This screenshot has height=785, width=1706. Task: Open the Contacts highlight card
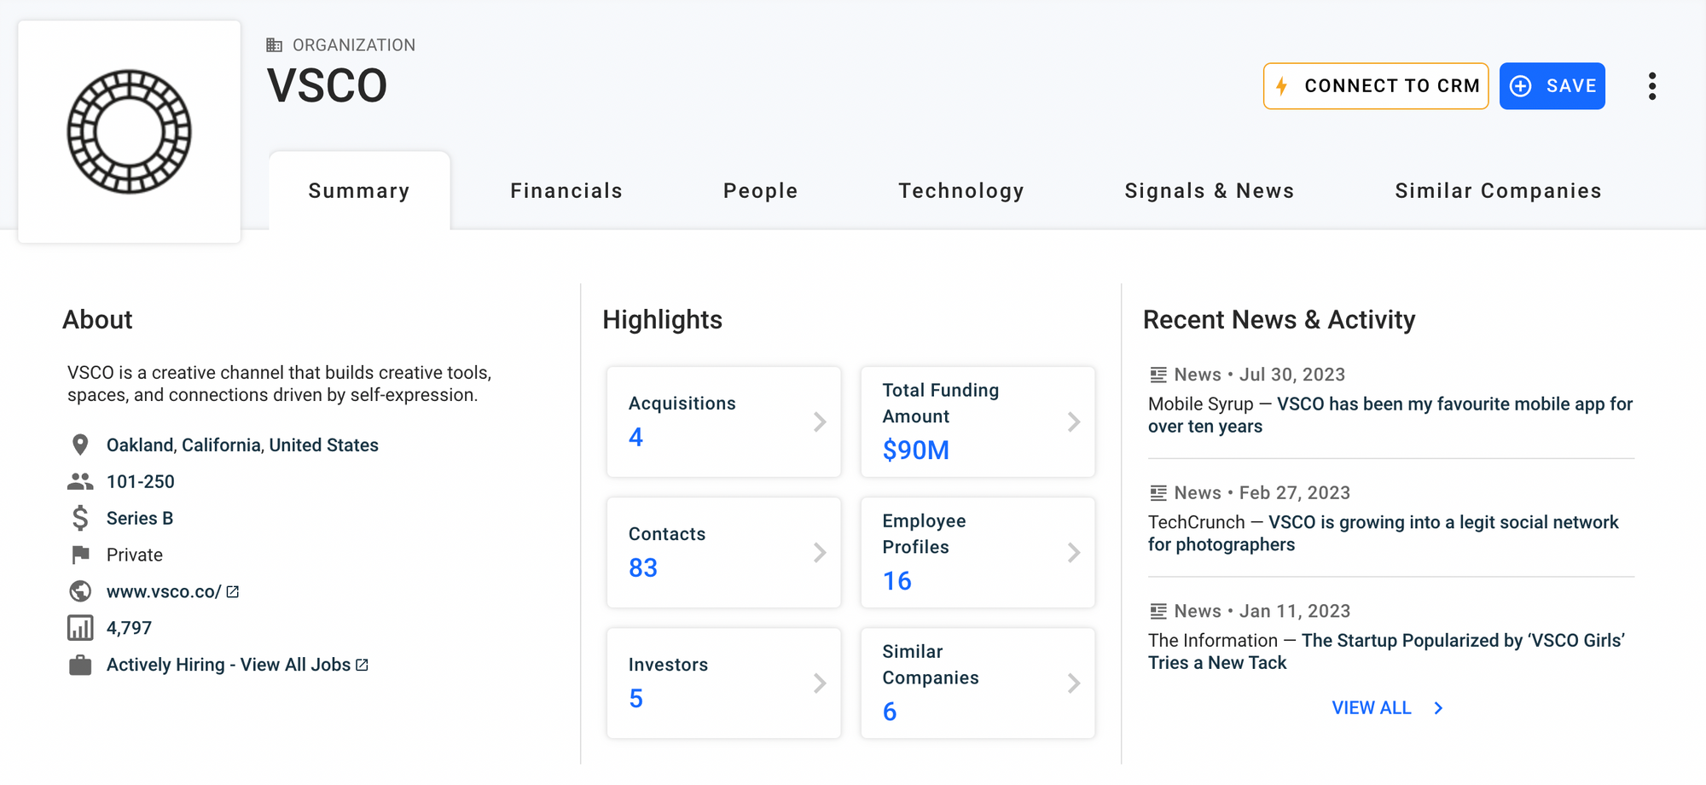723,552
